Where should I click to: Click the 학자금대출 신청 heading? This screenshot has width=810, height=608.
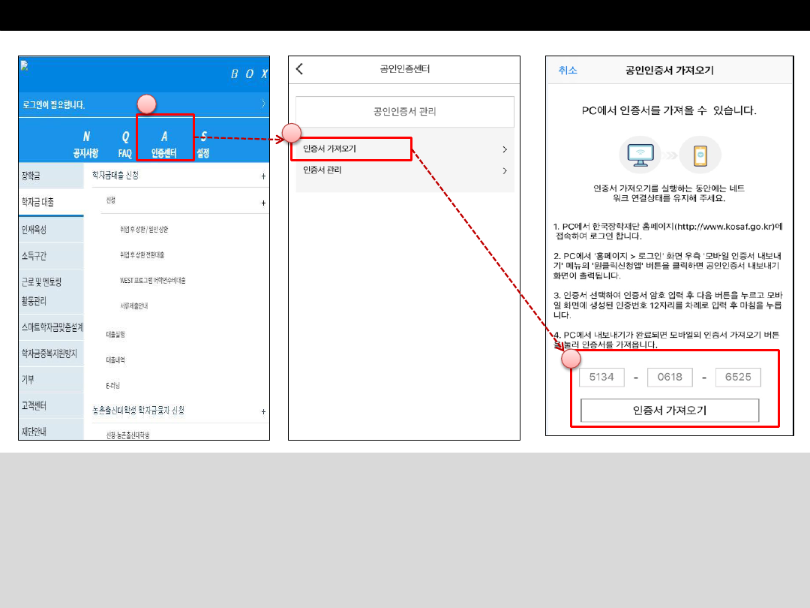point(115,175)
